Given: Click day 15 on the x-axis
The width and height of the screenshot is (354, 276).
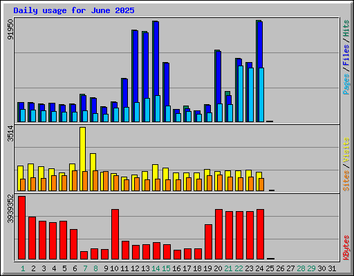Looking at the screenshot, I should click(166, 268).
